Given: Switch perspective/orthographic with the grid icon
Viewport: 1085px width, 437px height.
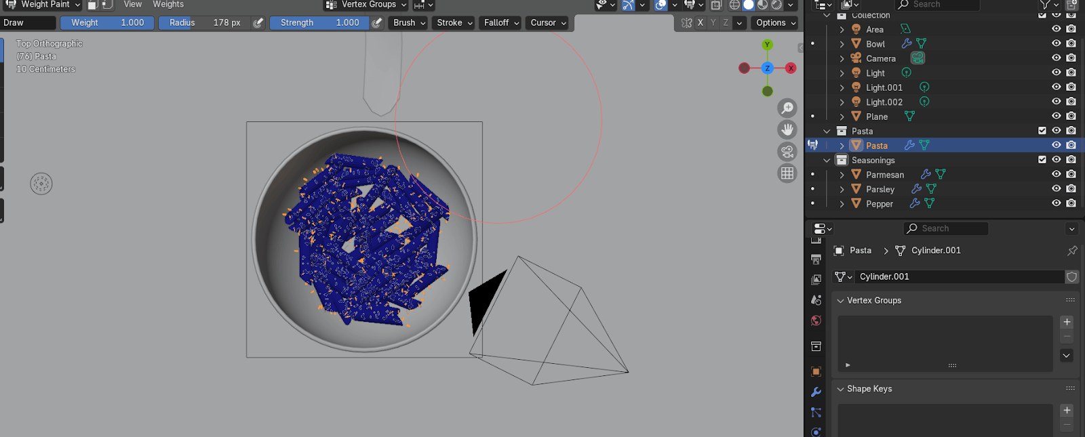Looking at the screenshot, I should (x=787, y=173).
